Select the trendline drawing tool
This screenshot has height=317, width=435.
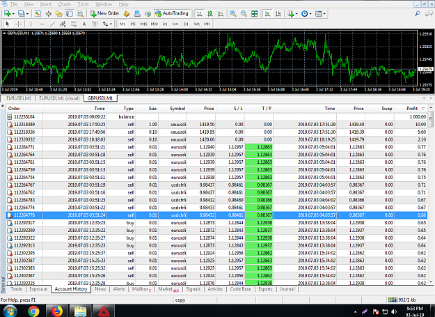pos(52,24)
